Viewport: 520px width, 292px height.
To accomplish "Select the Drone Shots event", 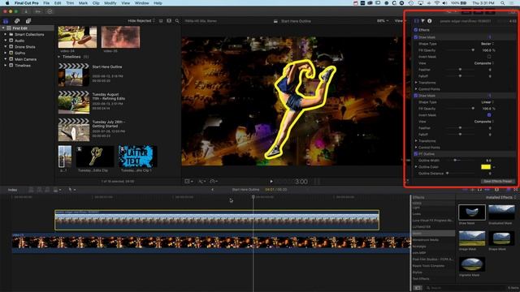I will [x=25, y=47].
